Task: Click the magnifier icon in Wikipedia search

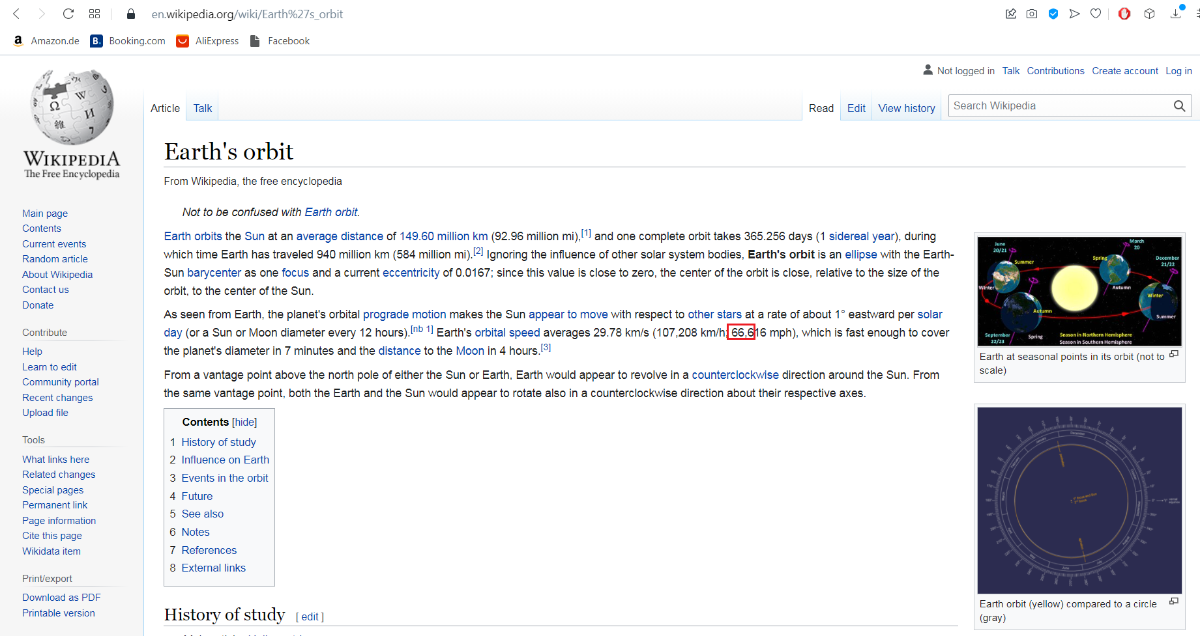Action: (1179, 106)
